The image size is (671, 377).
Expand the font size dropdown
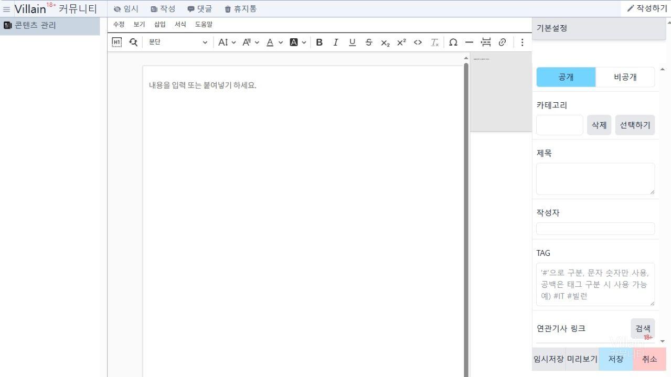coord(227,42)
